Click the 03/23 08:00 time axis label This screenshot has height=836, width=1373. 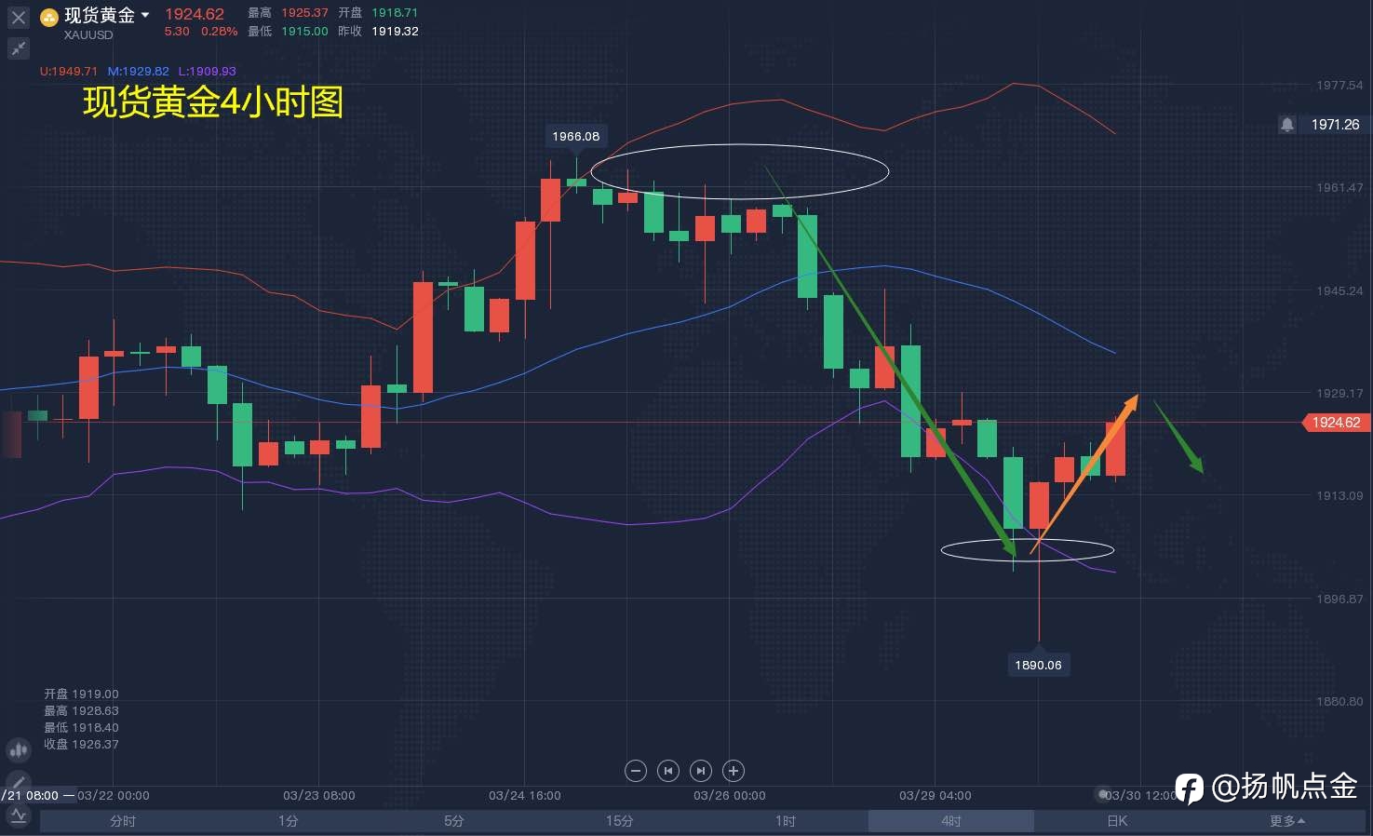[319, 795]
